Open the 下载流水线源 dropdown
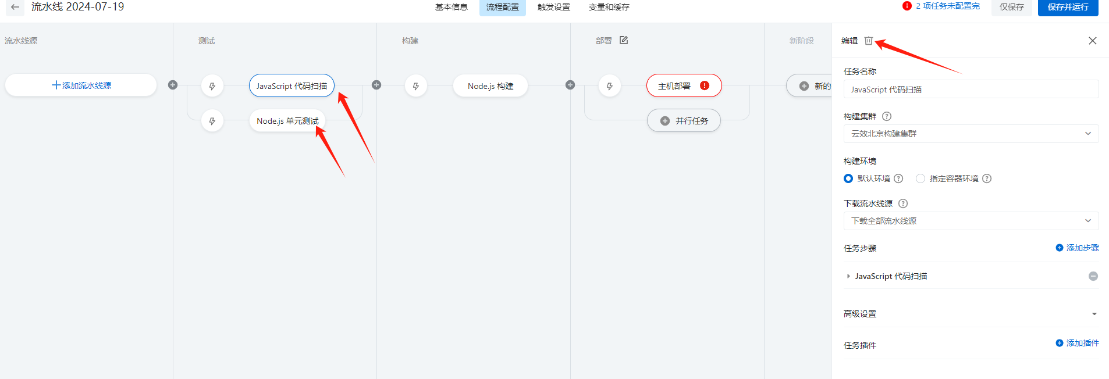The height and width of the screenshot is (379, 1109). point(971,221)
